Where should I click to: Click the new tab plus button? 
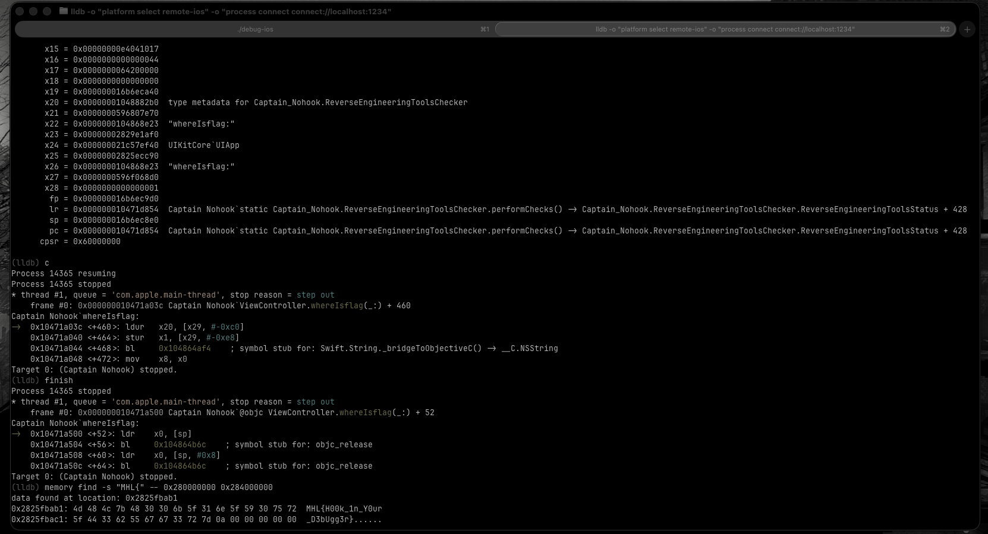tap(967, 29)
